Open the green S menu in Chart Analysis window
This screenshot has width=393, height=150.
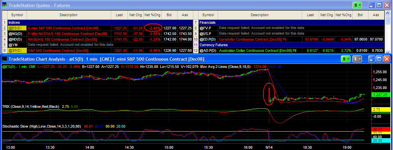click(345, 59)
